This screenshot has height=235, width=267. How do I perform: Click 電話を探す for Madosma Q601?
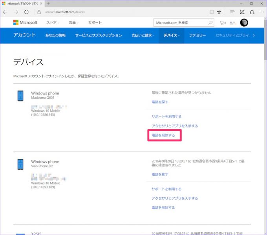coord(160,102)
